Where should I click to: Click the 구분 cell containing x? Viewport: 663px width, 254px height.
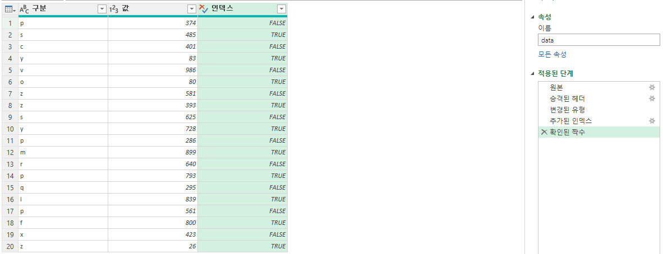coord(63,234)
